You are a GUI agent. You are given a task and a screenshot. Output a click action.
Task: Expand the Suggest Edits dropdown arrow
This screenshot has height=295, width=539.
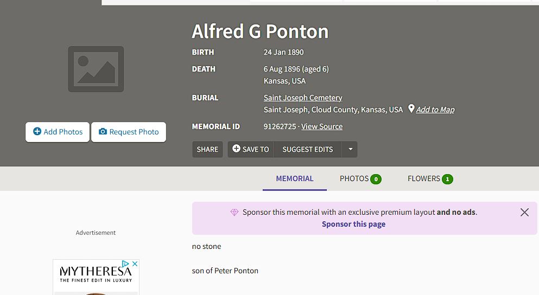click(x=350, y=149)
